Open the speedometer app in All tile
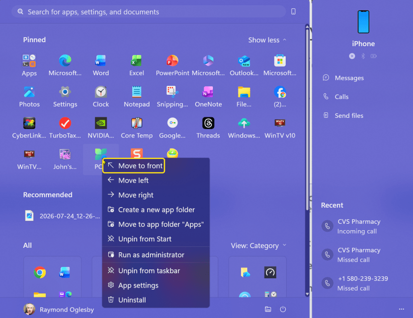Image resolution: width=413 pixels, height=318 pixels. coord(270,272)
